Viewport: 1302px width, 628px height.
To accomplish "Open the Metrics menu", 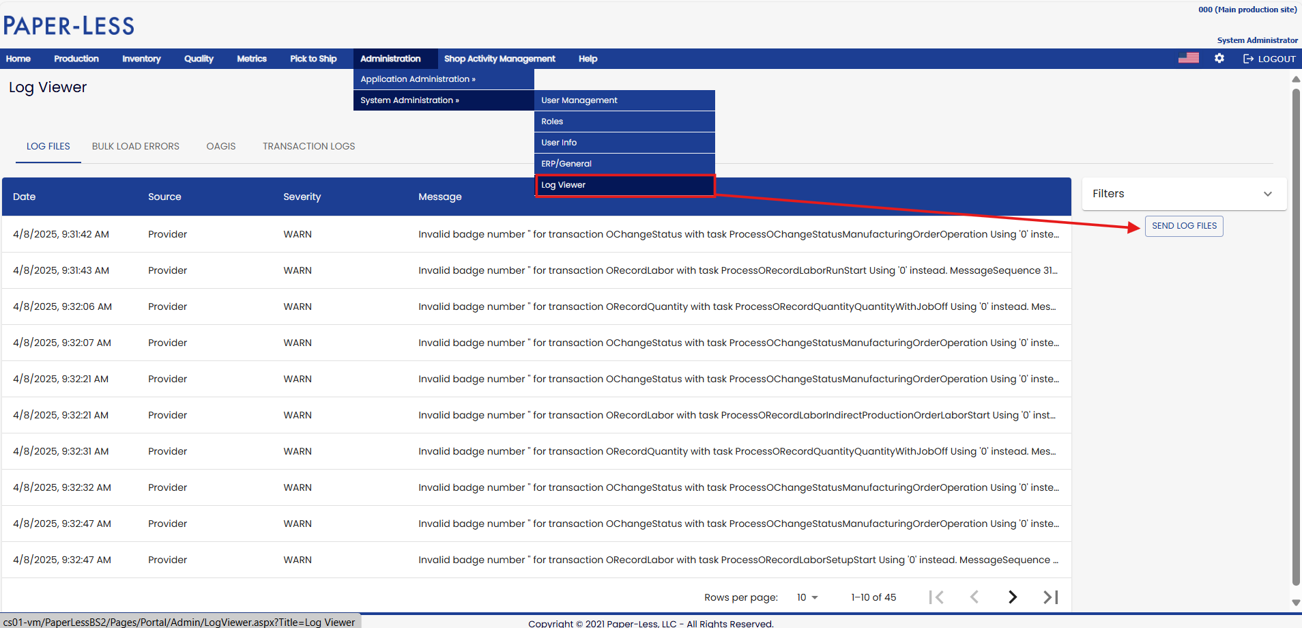I will click(252, 59).
